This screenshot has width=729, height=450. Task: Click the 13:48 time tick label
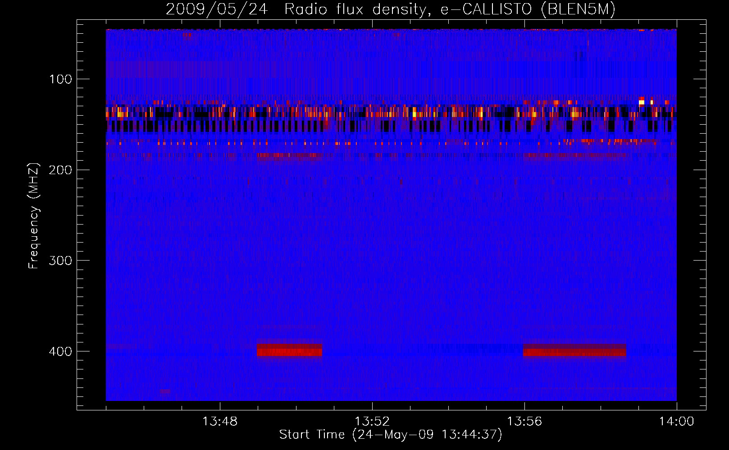point(220,422)
